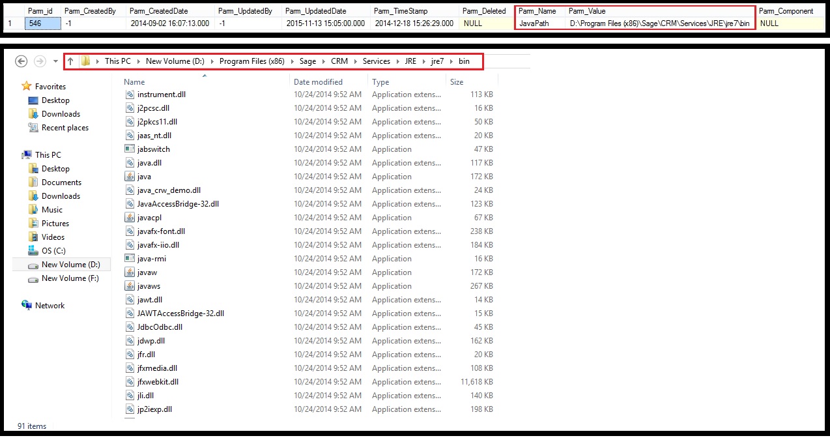Select java_crw_demo.dll file name
This screenshot has width=830, height=438.
[x=169, y=190]
